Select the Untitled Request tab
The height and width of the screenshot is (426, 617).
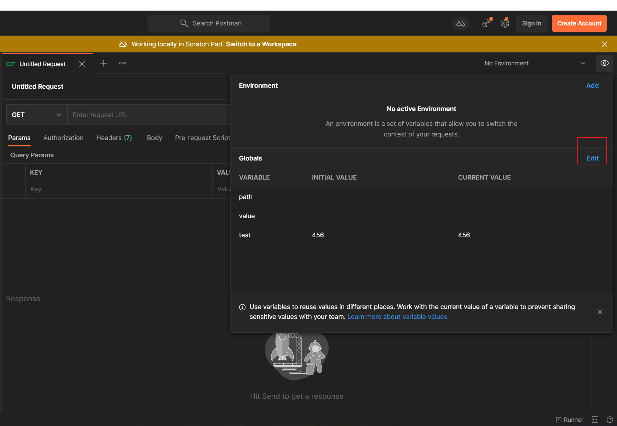(42, 64)
